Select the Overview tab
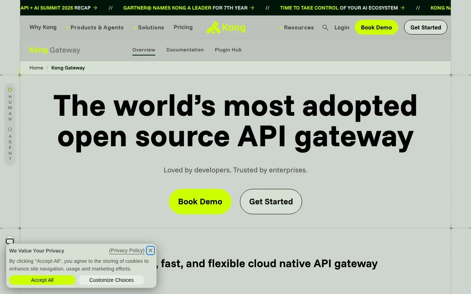This screenshot has width=471, height=294. click(144, 50)
